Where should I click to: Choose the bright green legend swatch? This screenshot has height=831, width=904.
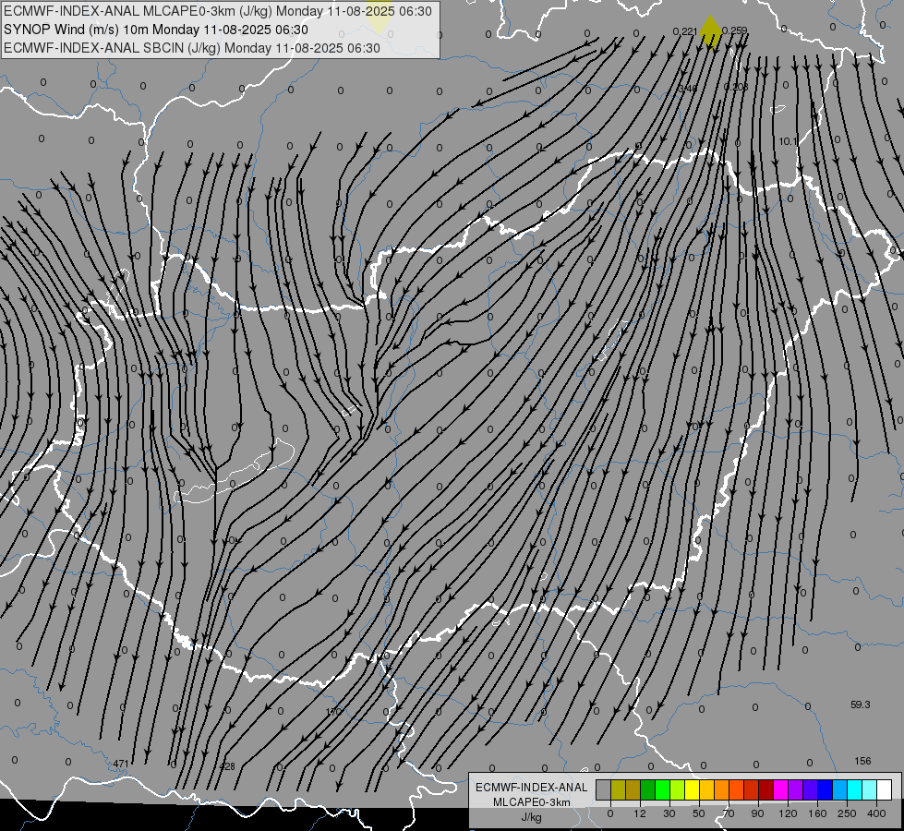662,789
